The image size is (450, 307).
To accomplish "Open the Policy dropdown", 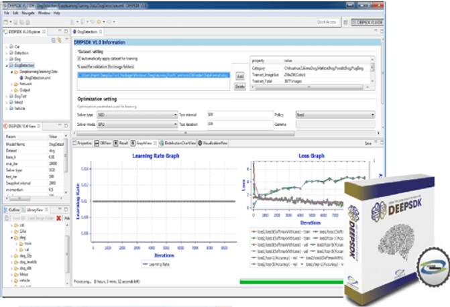I will click(x=335, y=115).
